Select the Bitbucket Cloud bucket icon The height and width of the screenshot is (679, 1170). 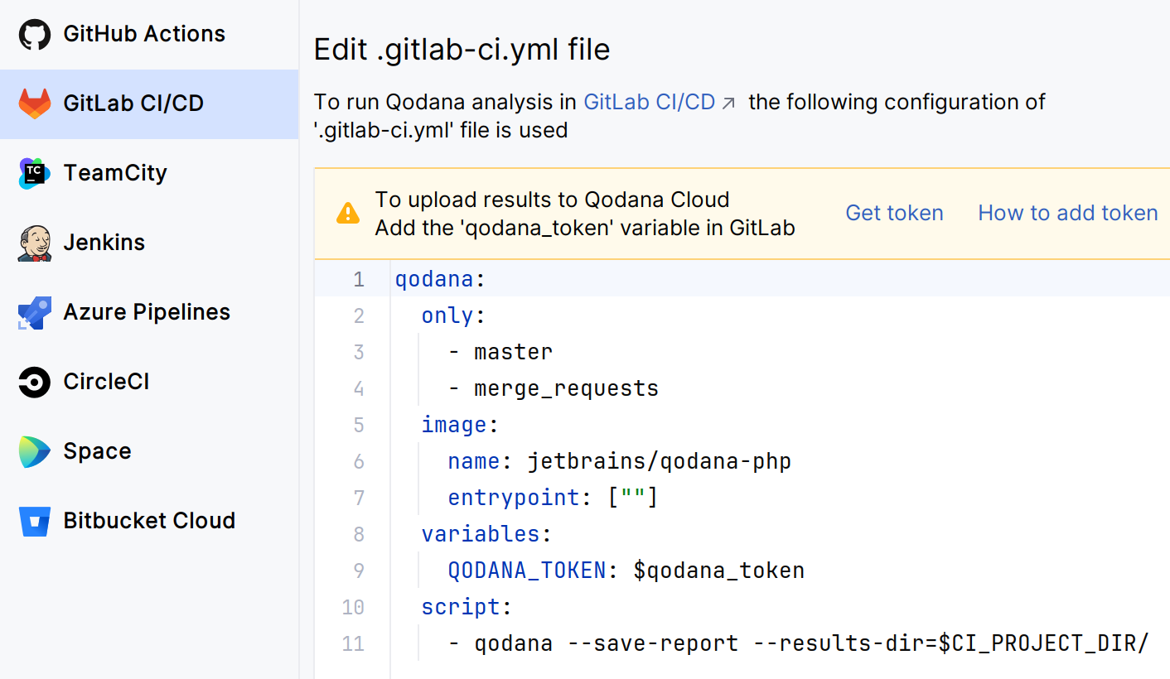[33, 521]
